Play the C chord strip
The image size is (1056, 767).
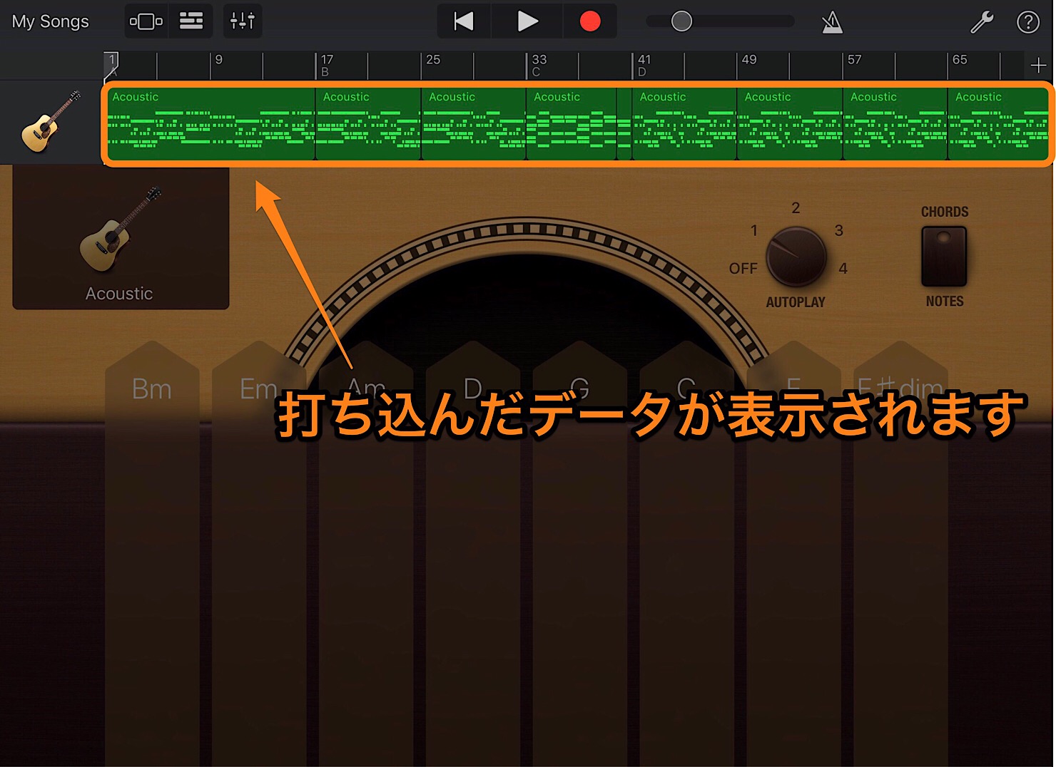(687, 553)
